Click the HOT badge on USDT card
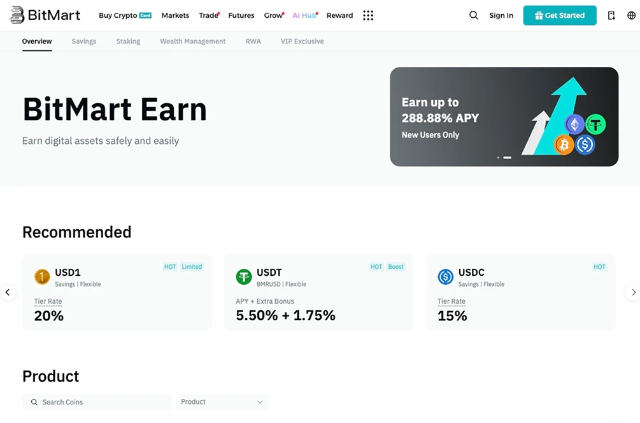Image resolution: width=640 pixels, height=423 pixels. click(x=376, y=267)
